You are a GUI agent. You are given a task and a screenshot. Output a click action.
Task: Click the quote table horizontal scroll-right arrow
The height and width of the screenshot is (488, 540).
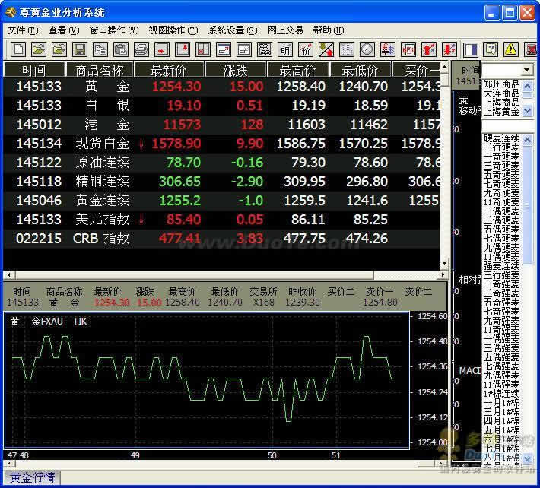[x=443, y=274]
